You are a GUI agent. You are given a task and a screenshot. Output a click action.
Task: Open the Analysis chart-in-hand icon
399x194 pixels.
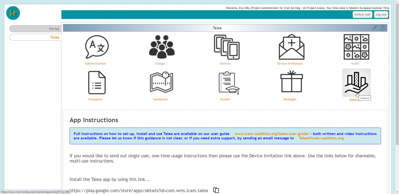point(356,83)
